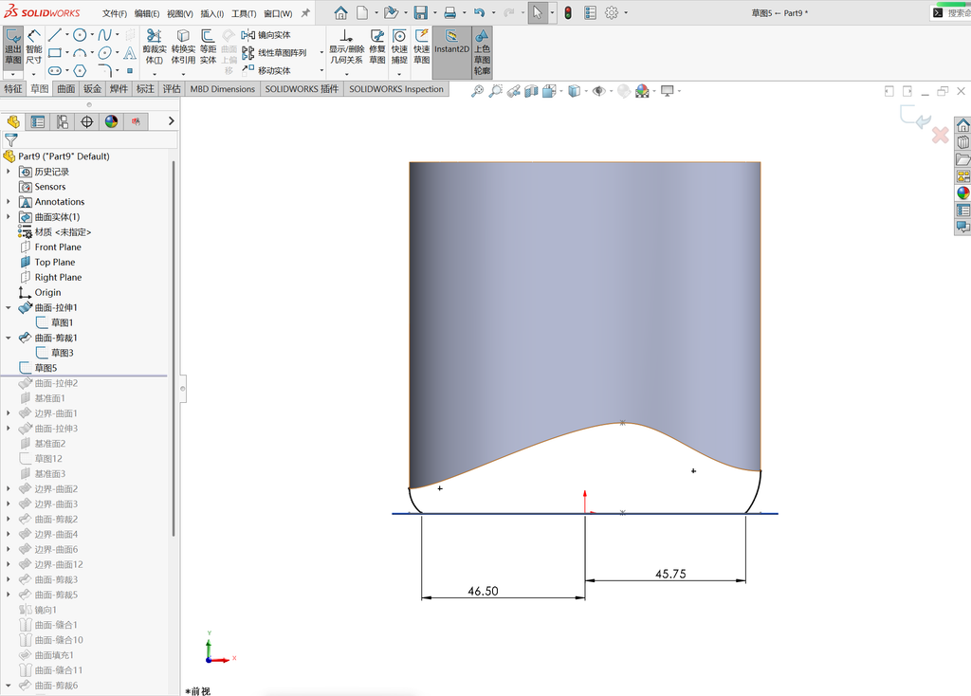
Task: Expand the Annotations tree node
Action: click(8, 201)
